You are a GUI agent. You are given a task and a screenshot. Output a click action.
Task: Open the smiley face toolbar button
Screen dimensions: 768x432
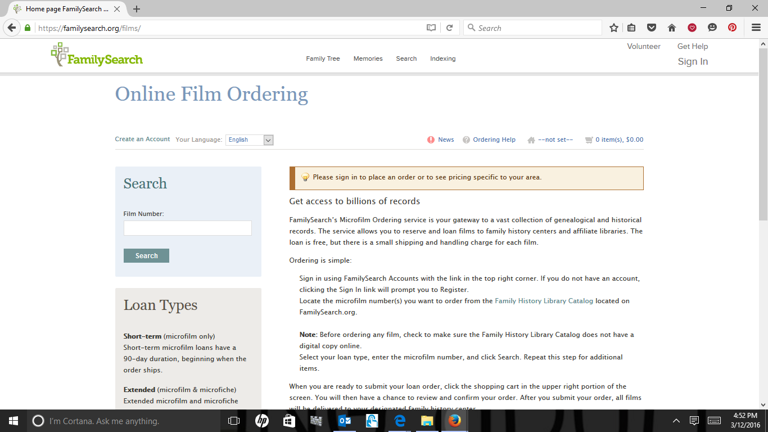tap(712, 28)
